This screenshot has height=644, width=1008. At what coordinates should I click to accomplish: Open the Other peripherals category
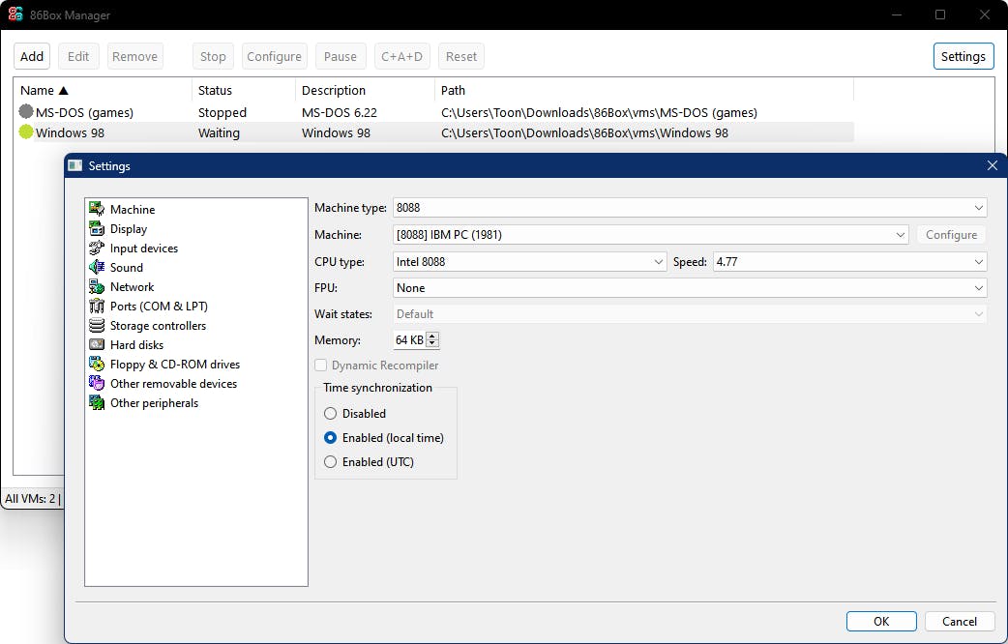154,402
